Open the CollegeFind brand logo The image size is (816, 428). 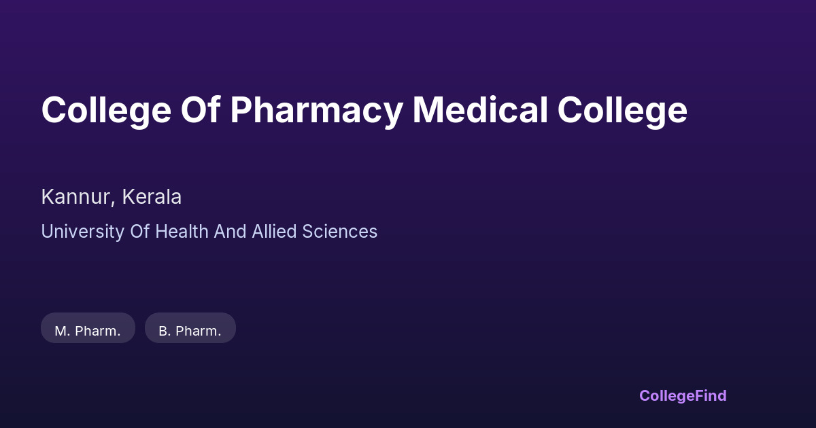(682, 395)
